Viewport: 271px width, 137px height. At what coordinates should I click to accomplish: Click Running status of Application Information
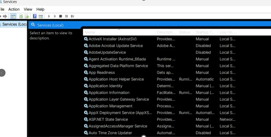tap(185, 92)
